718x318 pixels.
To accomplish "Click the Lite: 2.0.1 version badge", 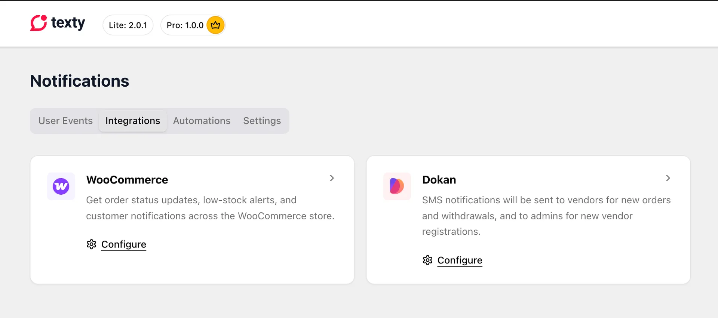I will click(x=128, y=25).
